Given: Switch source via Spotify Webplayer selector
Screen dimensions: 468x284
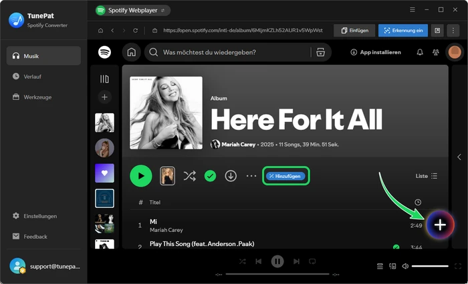Looking at the screenshot, I should pos(133,11).
